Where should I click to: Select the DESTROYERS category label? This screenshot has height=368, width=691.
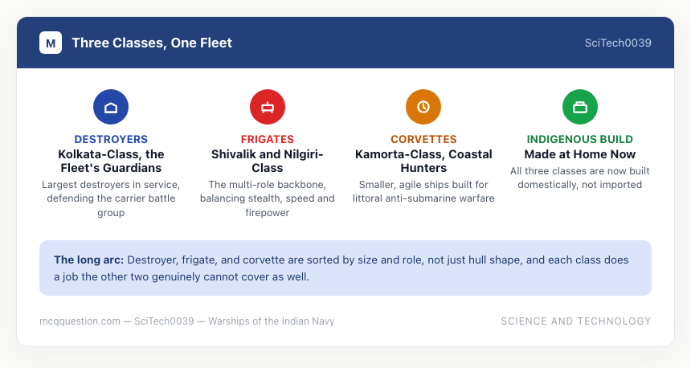point(111,139)
